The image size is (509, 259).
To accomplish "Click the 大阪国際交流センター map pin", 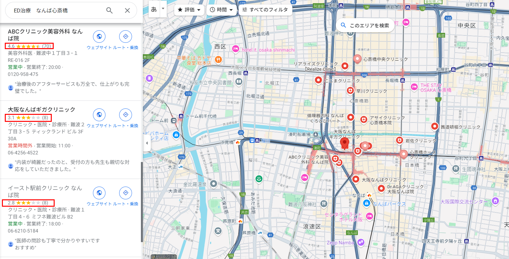I will point(495,201).
